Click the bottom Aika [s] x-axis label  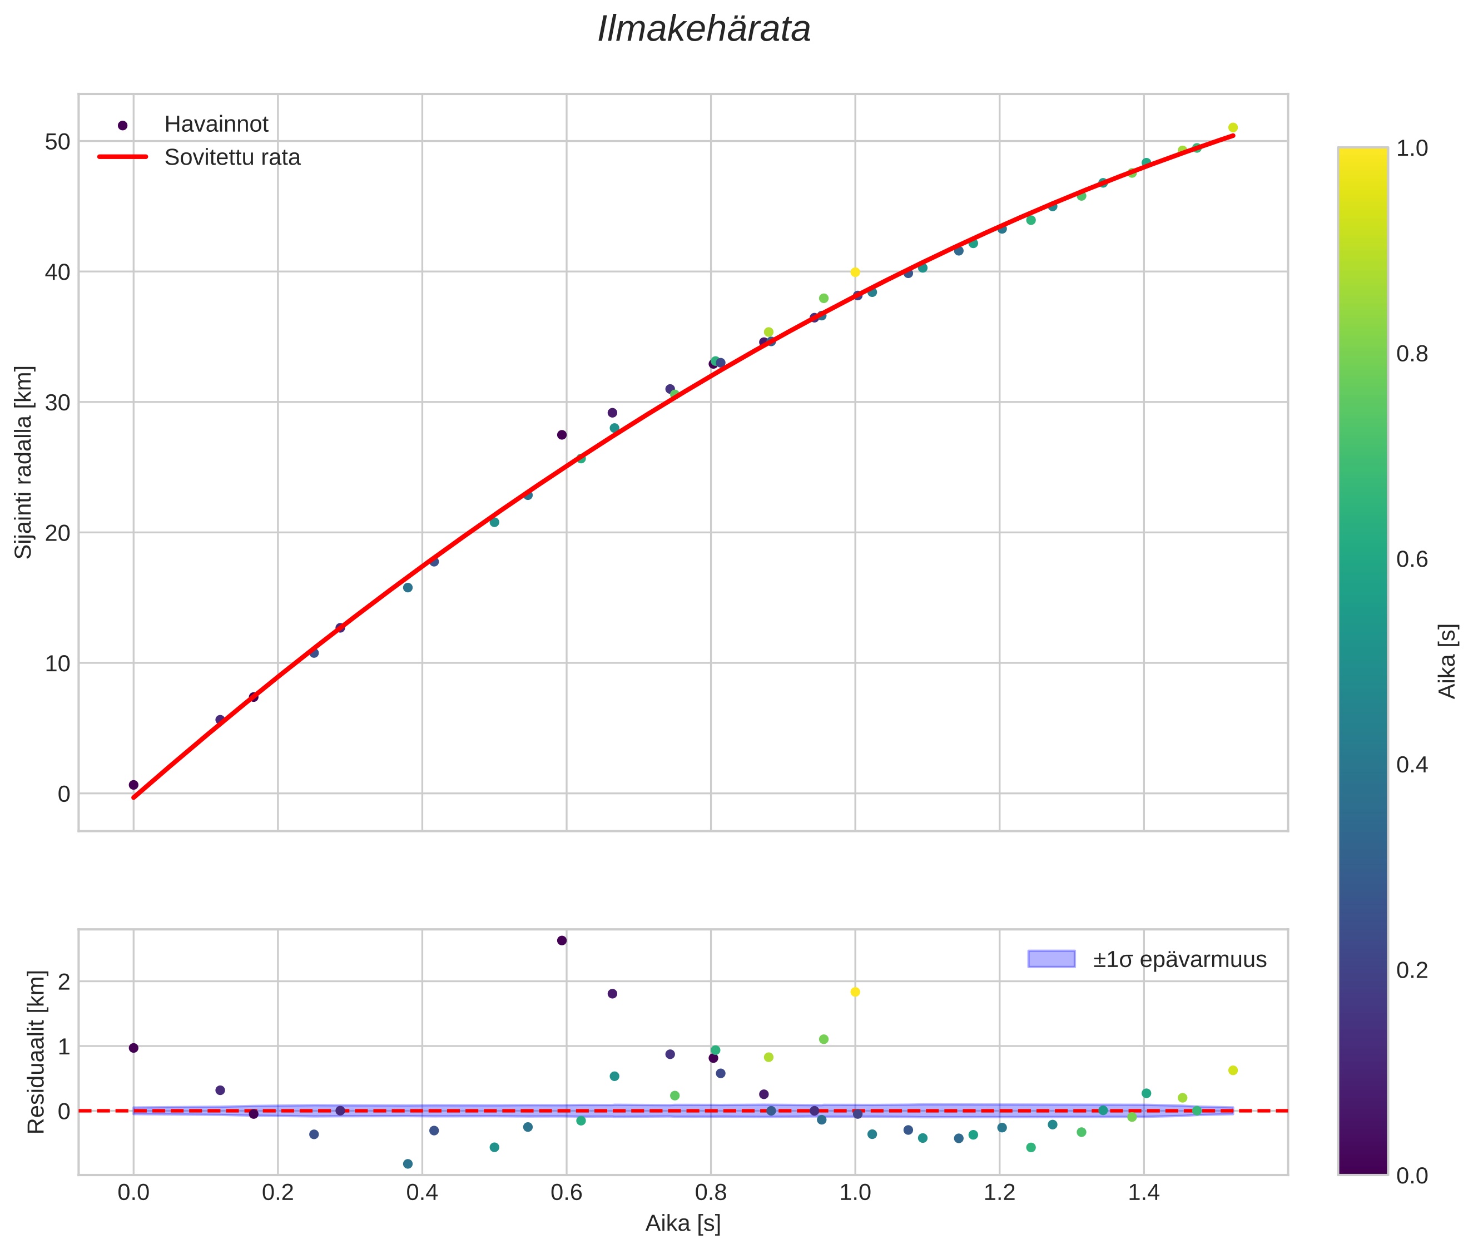pyautogui.click(x=682, y=1223)
